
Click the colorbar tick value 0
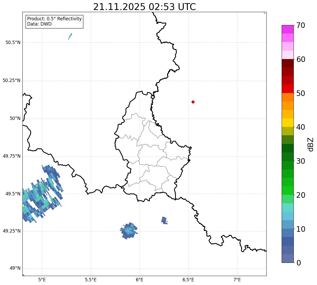[299, 263]
